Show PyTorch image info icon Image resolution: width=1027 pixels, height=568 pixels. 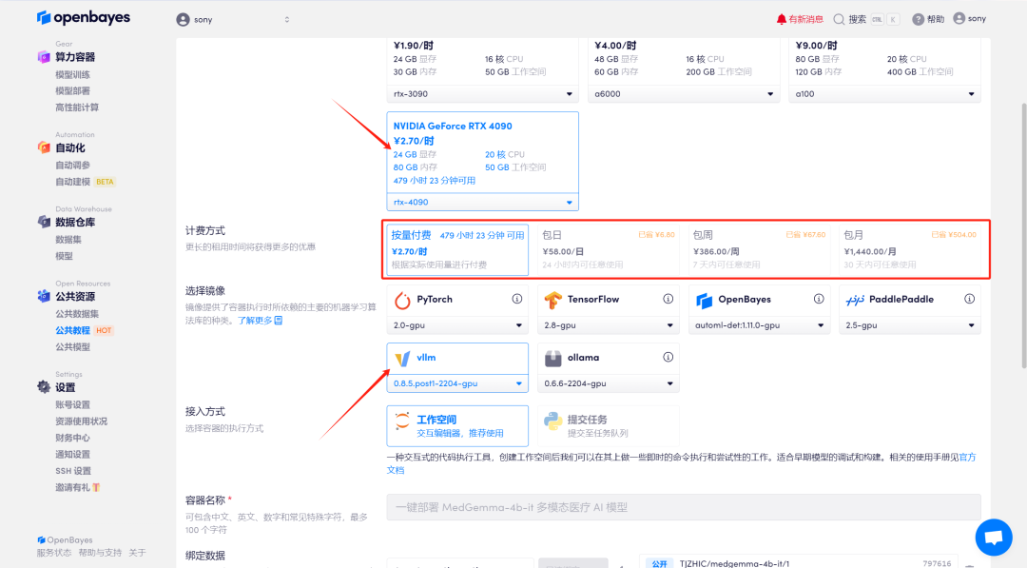click(x=516, y=299)
